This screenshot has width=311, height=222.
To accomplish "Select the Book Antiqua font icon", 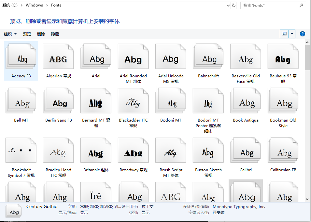I will pyautogui.click(x=246, y=101).
